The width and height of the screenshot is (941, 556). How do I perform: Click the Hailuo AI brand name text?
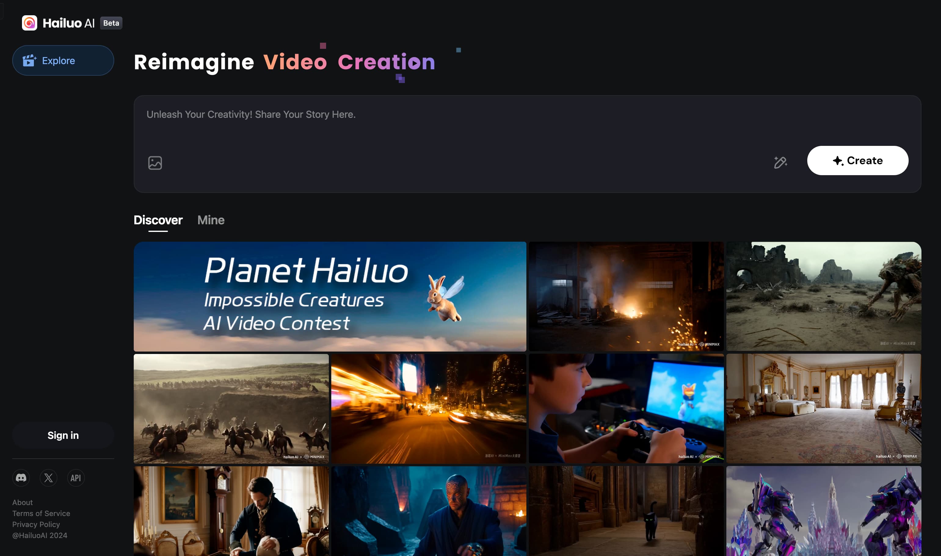pos(69,23)
